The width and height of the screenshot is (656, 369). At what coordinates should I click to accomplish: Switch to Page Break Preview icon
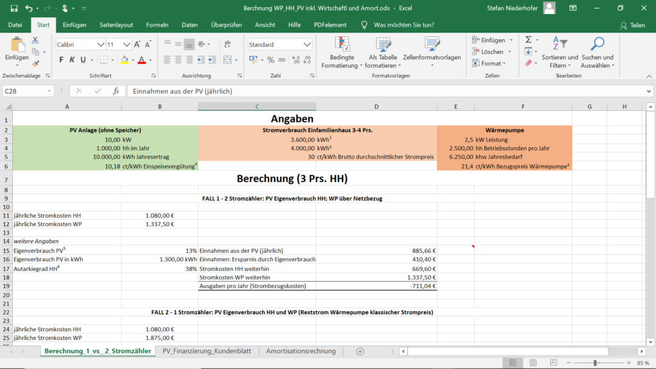coord(553,363)
